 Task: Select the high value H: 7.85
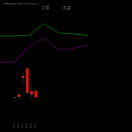click(67, 7)
